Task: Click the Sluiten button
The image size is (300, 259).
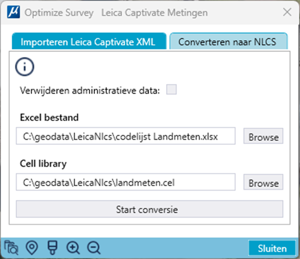Action: tap(272, 248)
